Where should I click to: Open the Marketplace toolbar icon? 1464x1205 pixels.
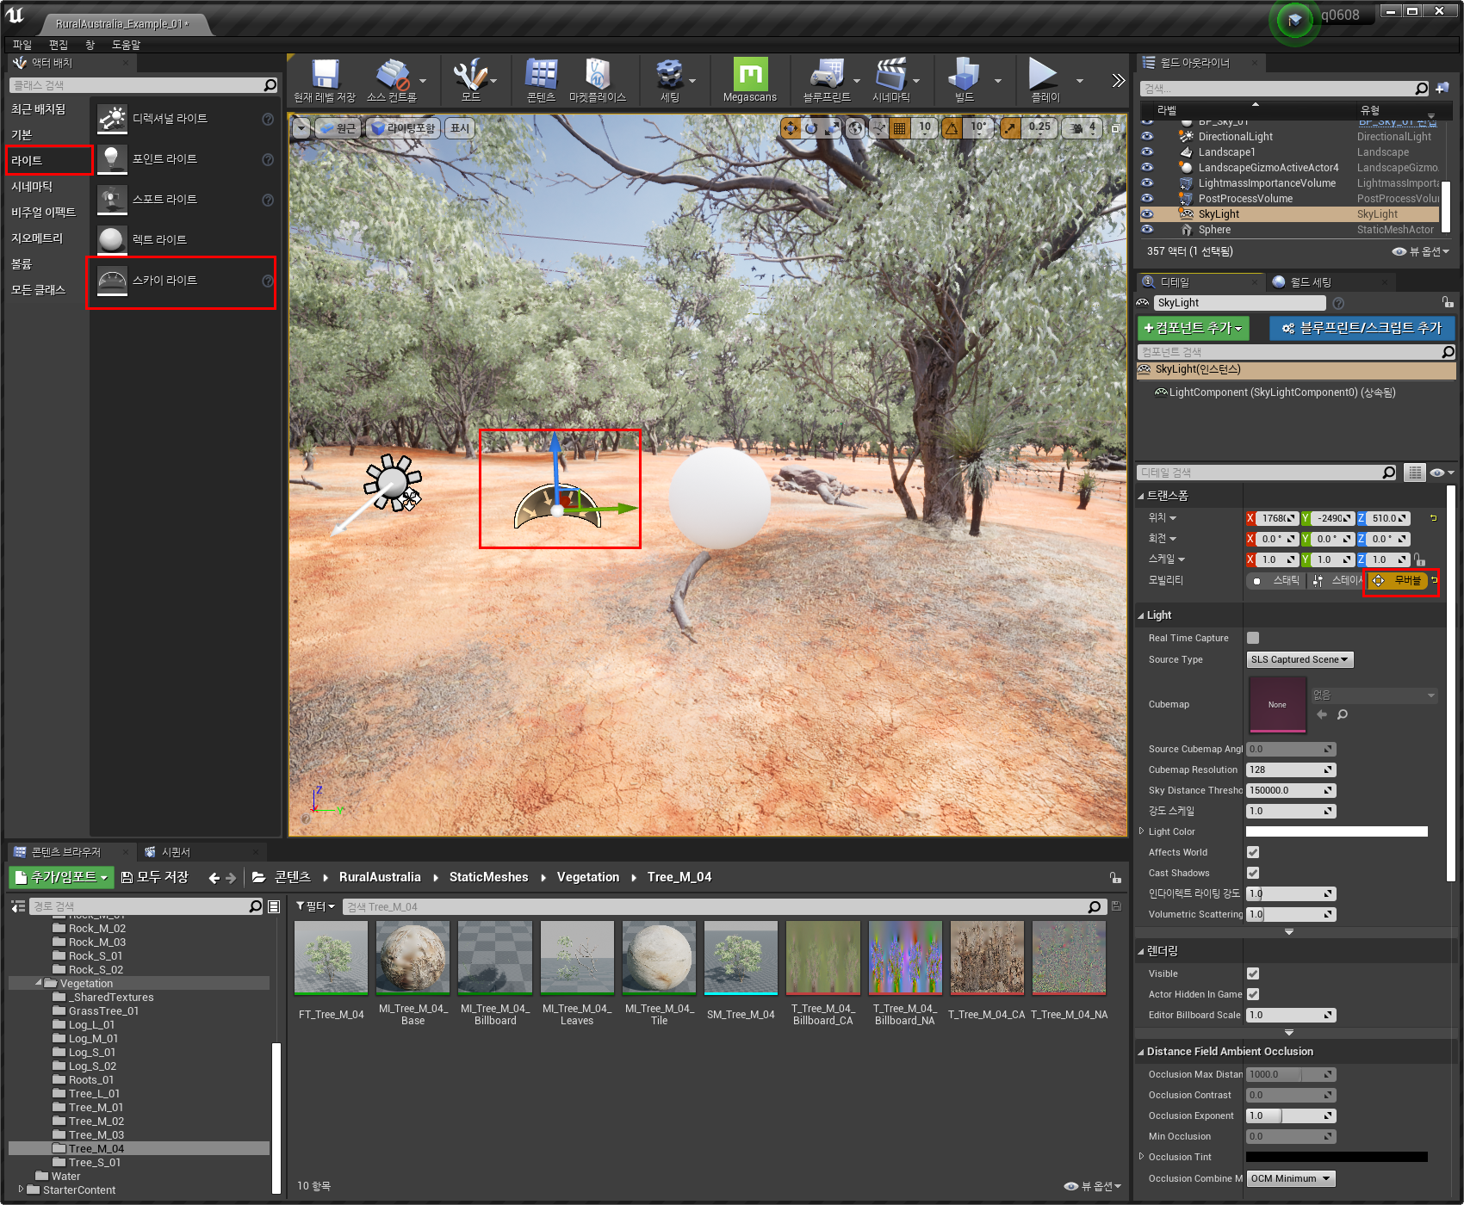[x=598, y=81]
